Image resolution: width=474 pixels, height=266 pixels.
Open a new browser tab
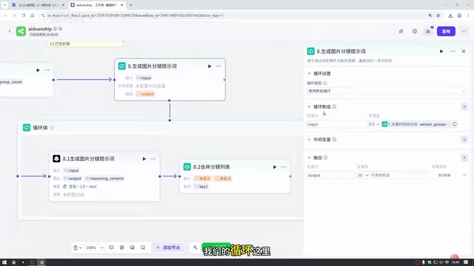coord(130,5)
